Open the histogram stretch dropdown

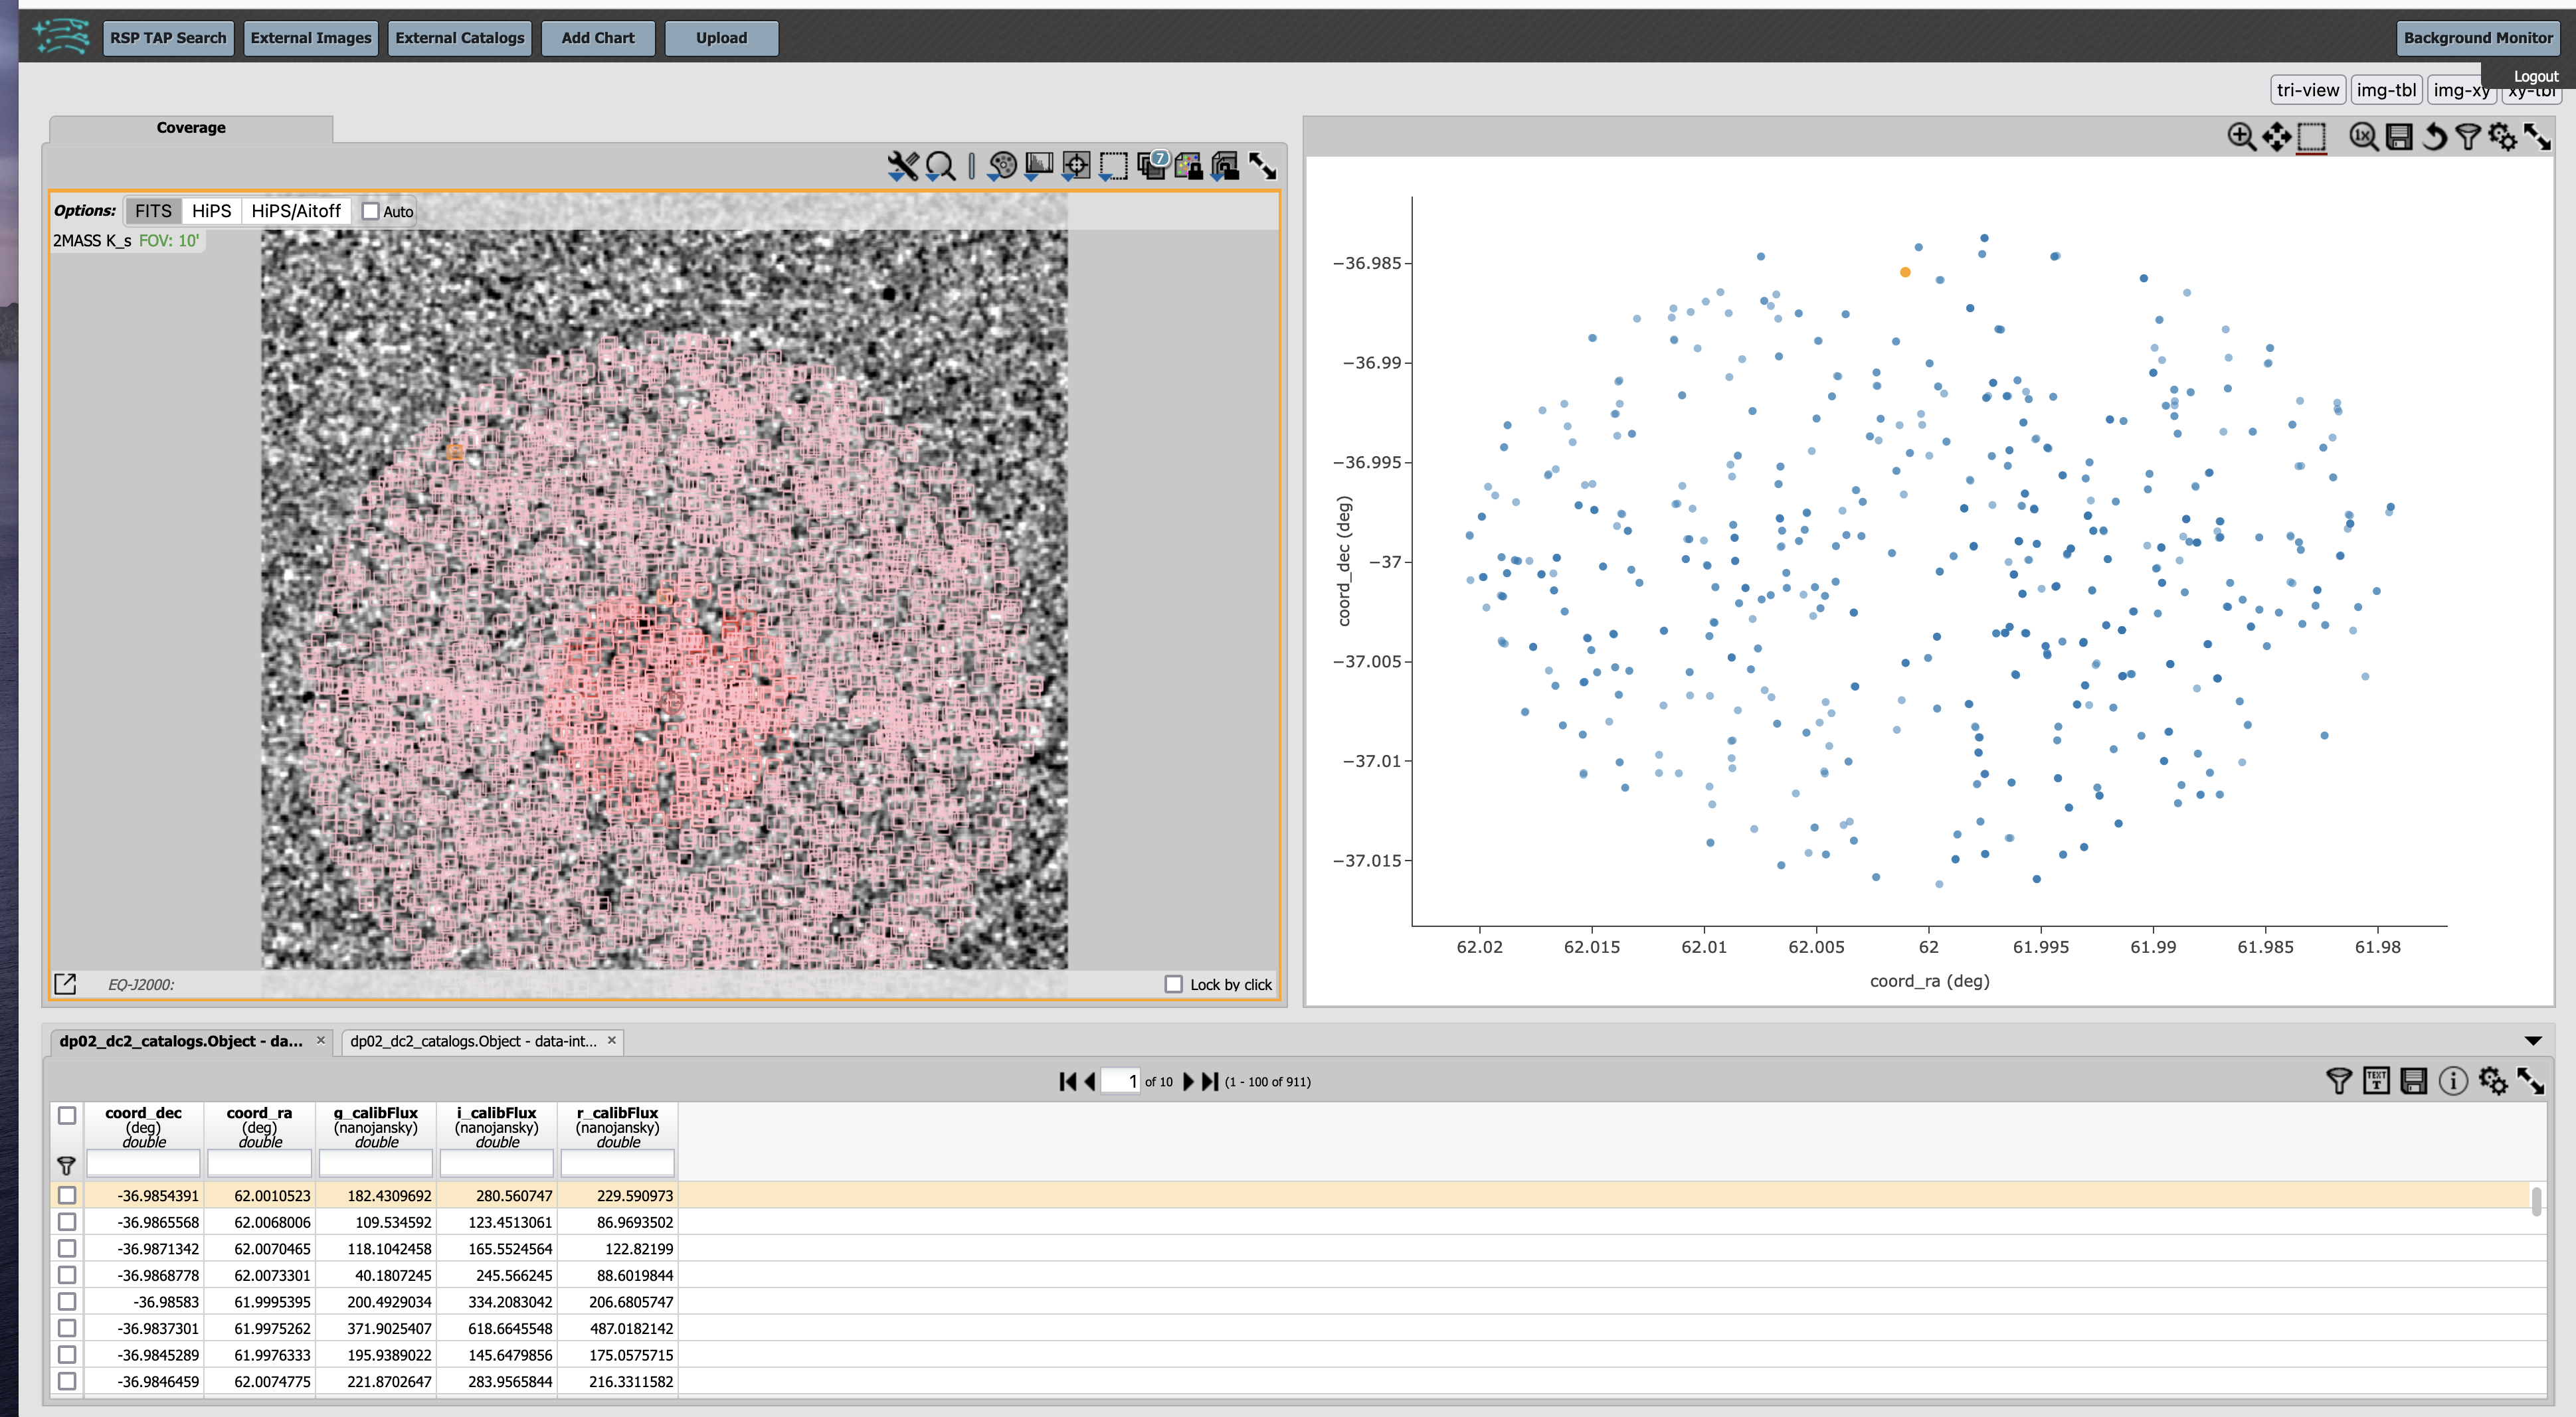(x=1039, y=166)
